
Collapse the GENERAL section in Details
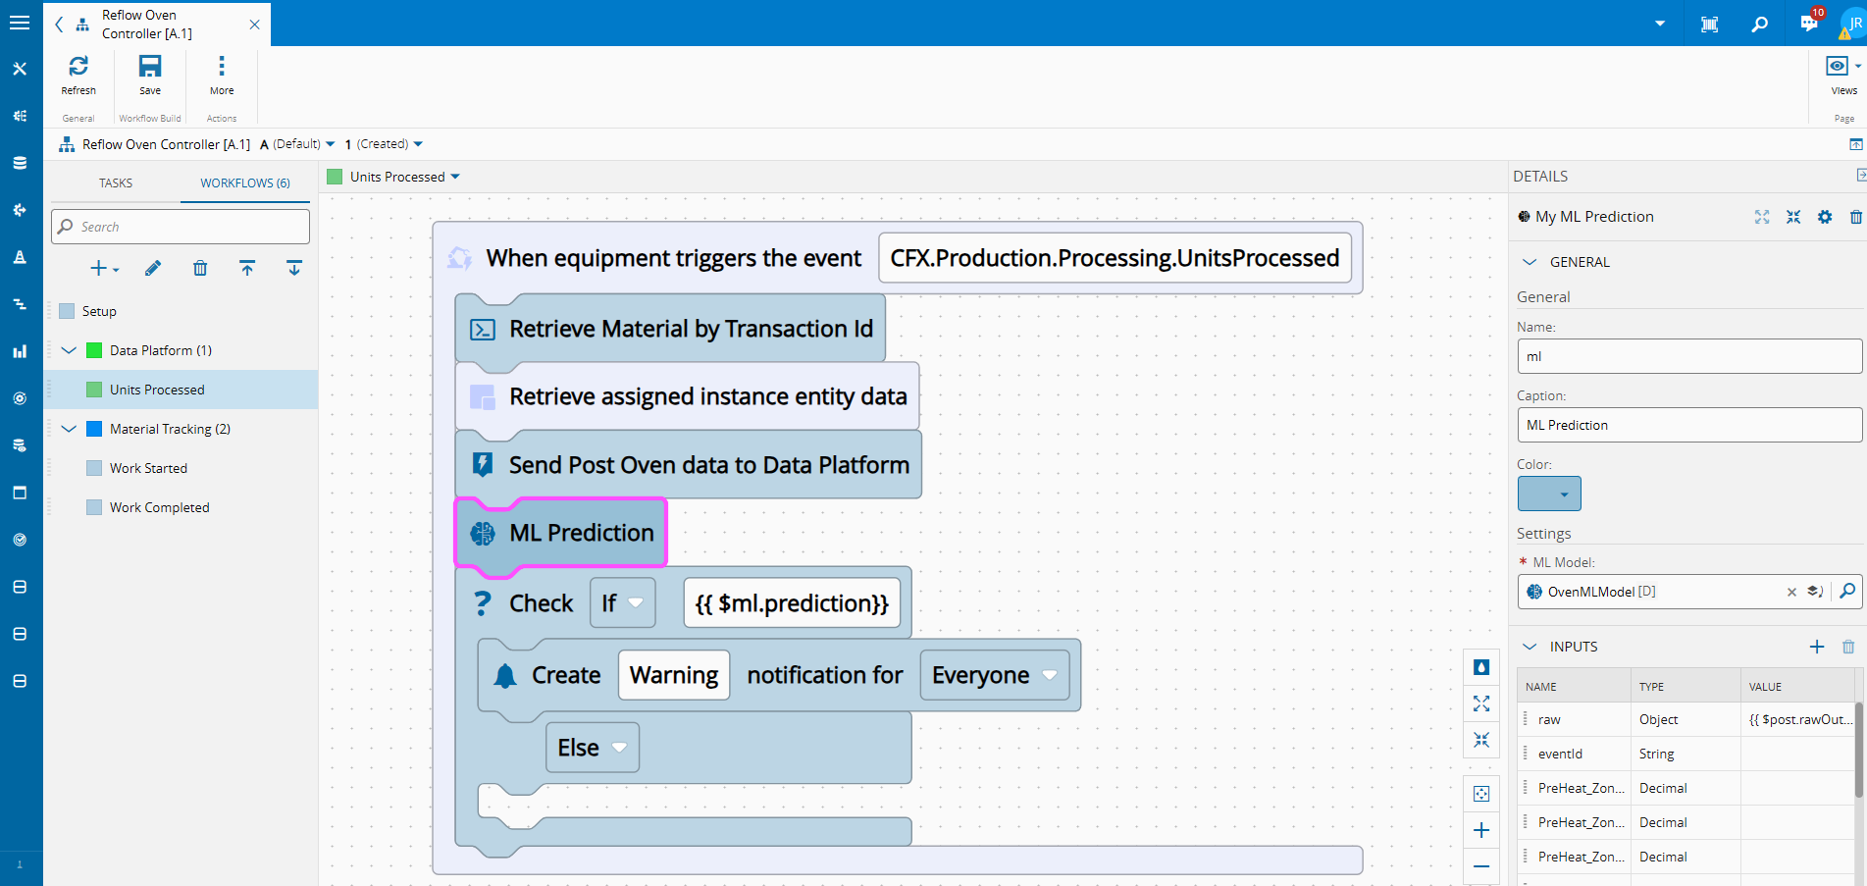click(1530, 262)
